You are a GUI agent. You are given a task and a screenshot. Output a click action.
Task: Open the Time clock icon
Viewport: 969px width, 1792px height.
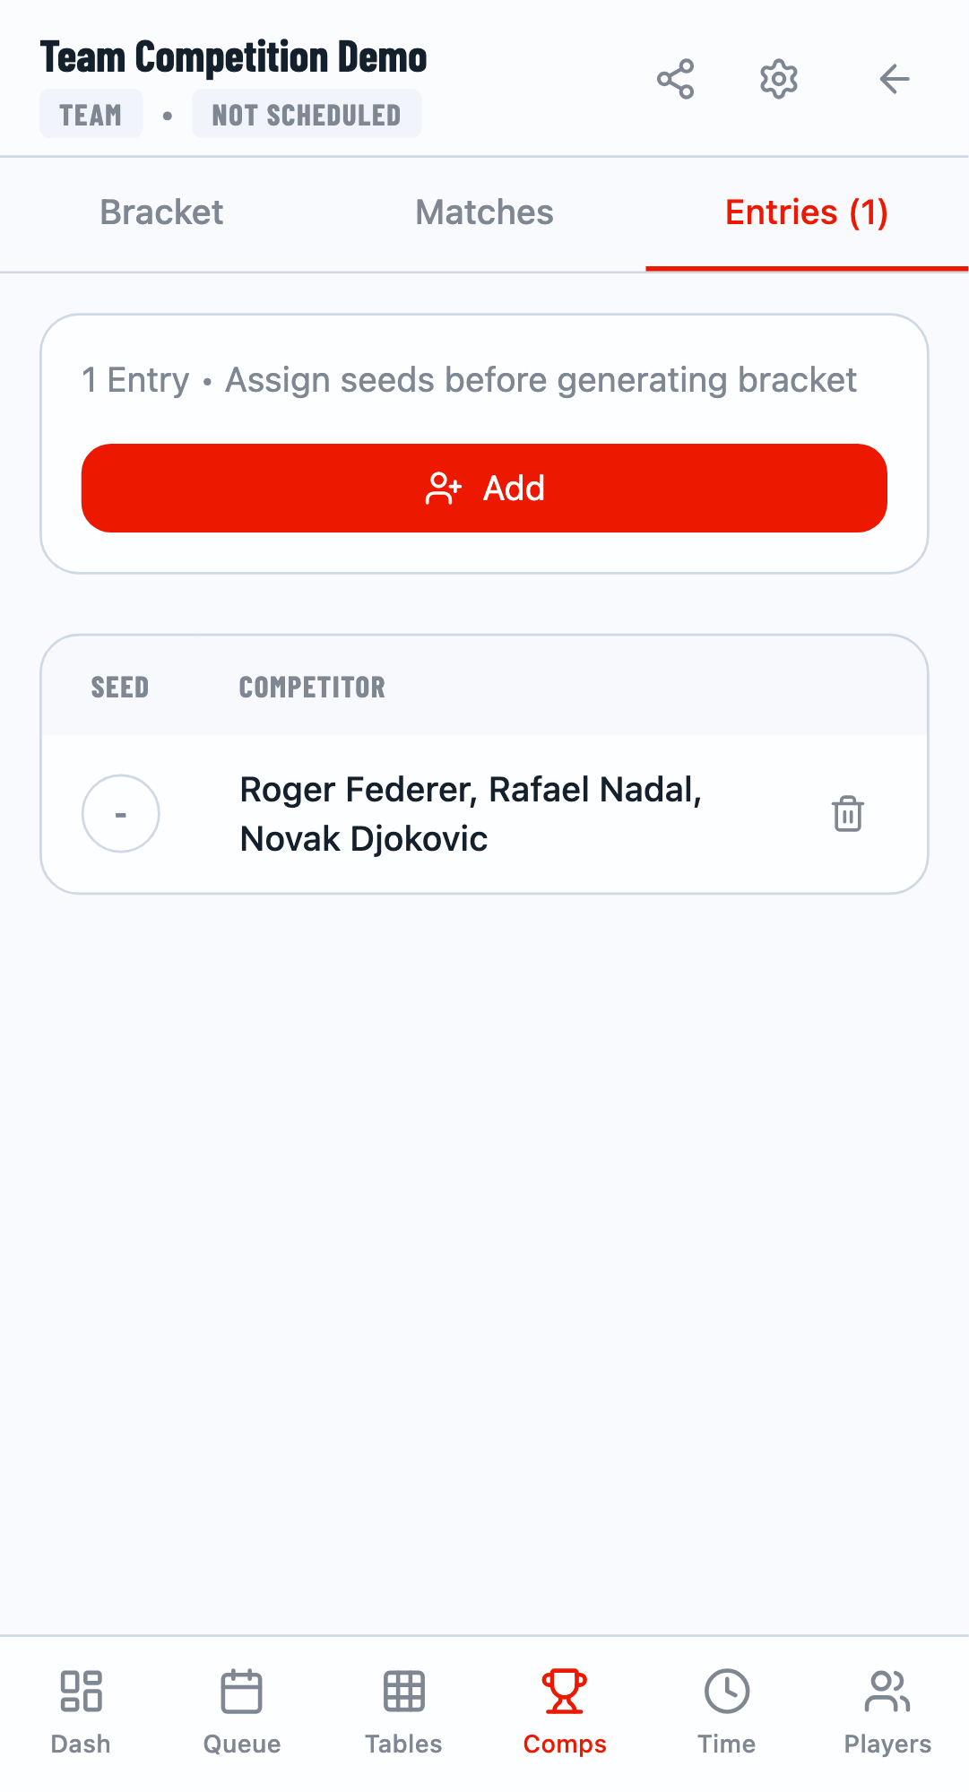[726, 1692]
